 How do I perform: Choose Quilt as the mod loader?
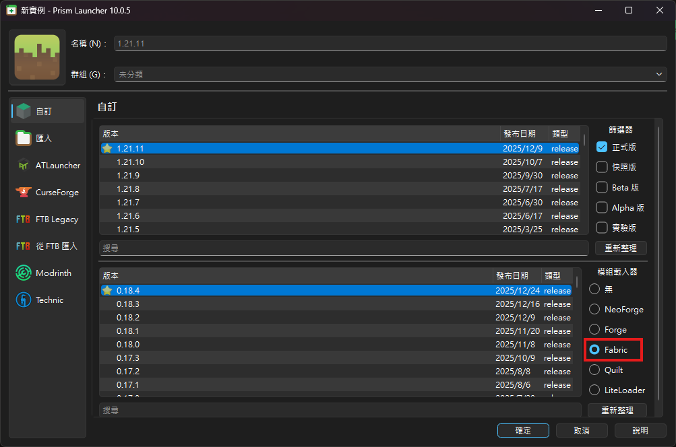[594, 370]
